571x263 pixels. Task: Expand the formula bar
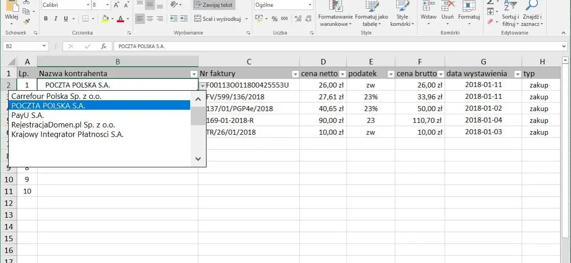coord(564,46)
